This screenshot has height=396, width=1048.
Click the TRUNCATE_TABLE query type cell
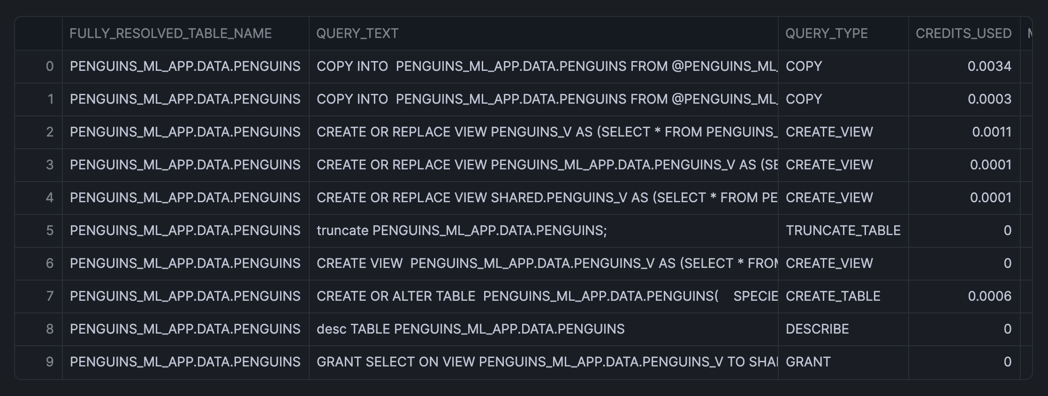pyautogui.click(x=843, y=230)
